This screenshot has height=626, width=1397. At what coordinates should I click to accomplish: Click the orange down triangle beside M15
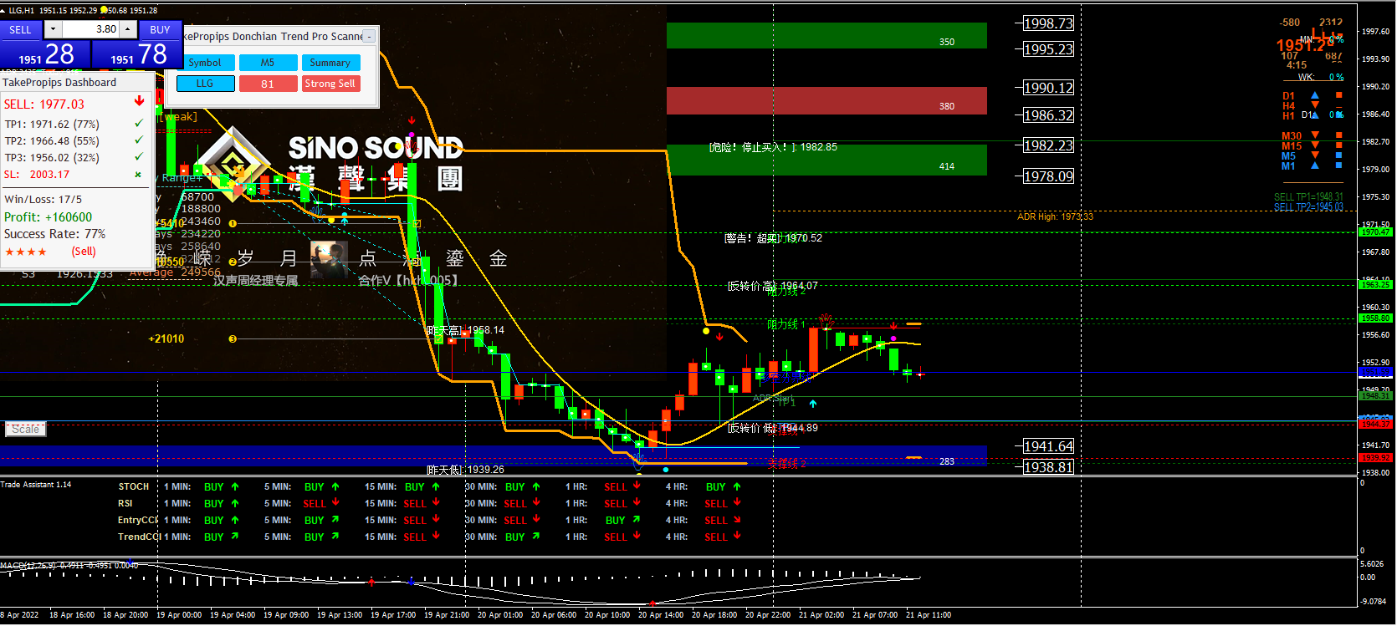[x=1315, y=145]
